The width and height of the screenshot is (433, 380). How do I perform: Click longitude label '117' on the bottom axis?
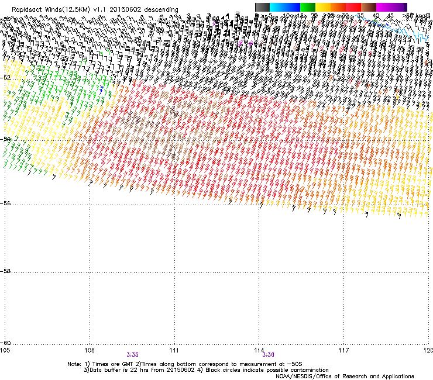coord(343,350)
